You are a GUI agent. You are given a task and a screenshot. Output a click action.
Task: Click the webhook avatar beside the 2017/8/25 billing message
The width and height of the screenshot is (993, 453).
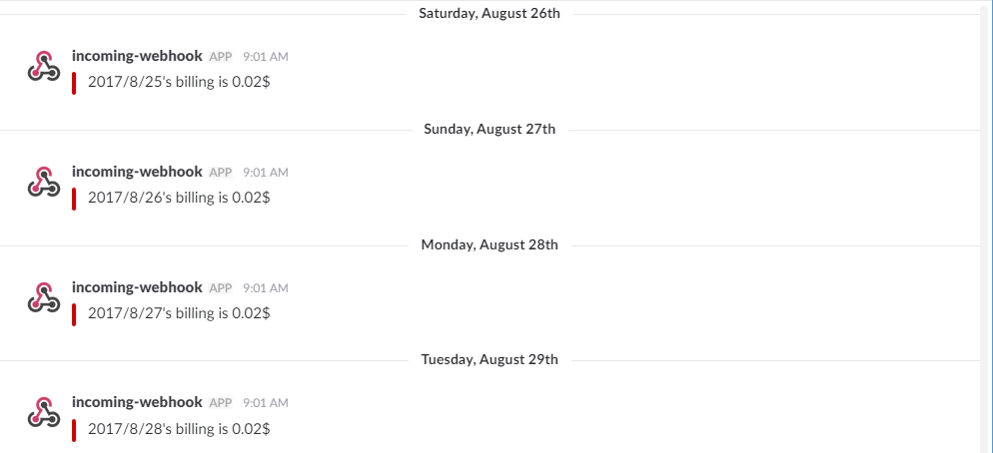pos(43,67)
